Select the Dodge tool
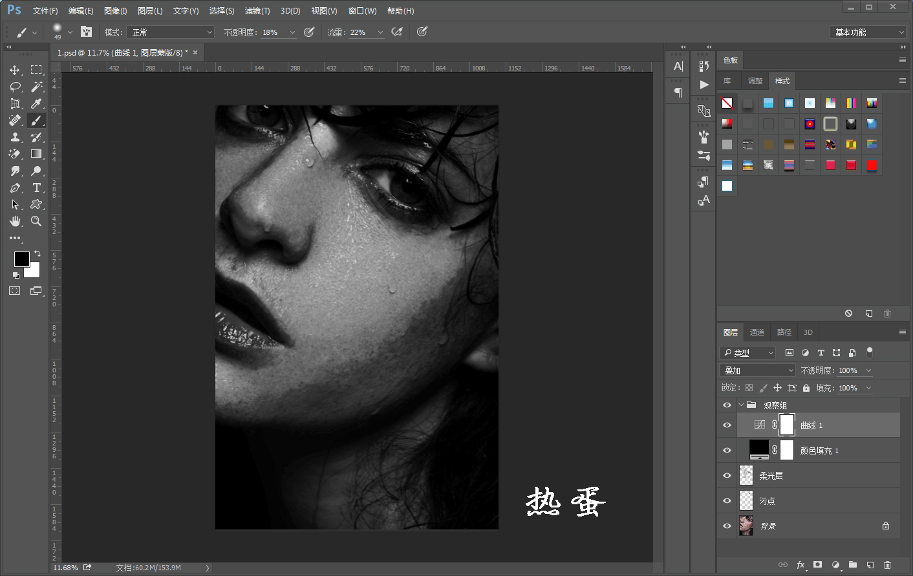Viewport: 913px width, 576px height. coord(36,171)
